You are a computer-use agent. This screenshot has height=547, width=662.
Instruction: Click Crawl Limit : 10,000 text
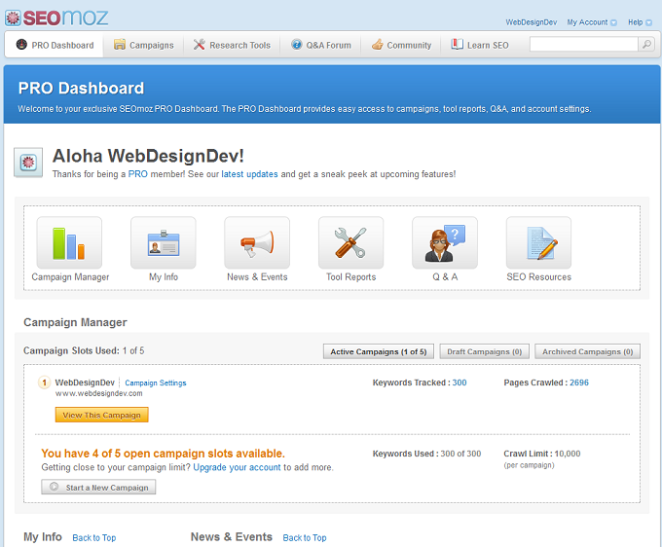(542, 454)
